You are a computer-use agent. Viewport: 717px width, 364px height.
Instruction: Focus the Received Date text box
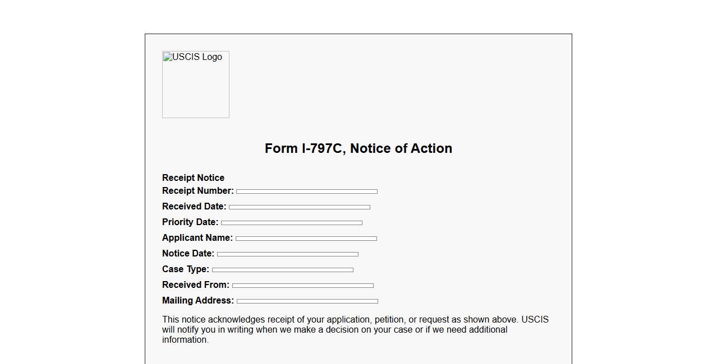tap(299, 207)
